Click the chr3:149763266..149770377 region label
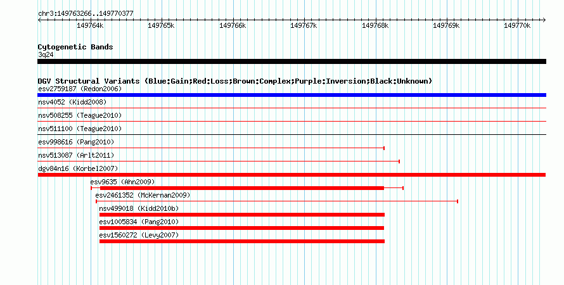Viewport: 564px width, 285px height. [x=86, y=13]
